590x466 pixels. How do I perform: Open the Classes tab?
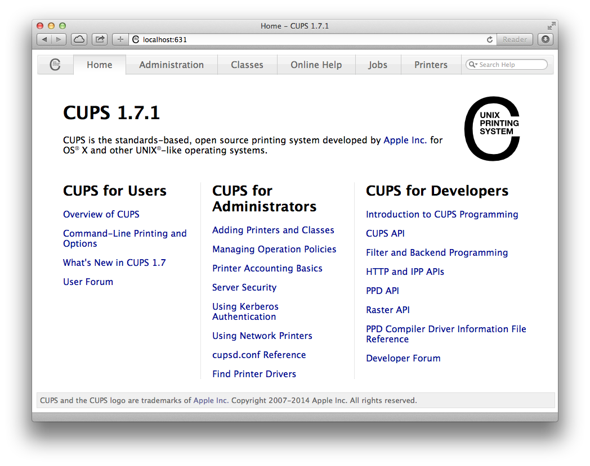pyautogui.click(x=247, y=65)
